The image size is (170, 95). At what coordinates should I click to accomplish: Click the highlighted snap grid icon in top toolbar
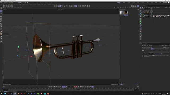pos(76,6)
